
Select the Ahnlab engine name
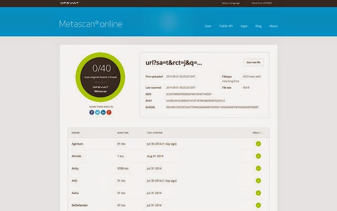[x=76, y=156]
